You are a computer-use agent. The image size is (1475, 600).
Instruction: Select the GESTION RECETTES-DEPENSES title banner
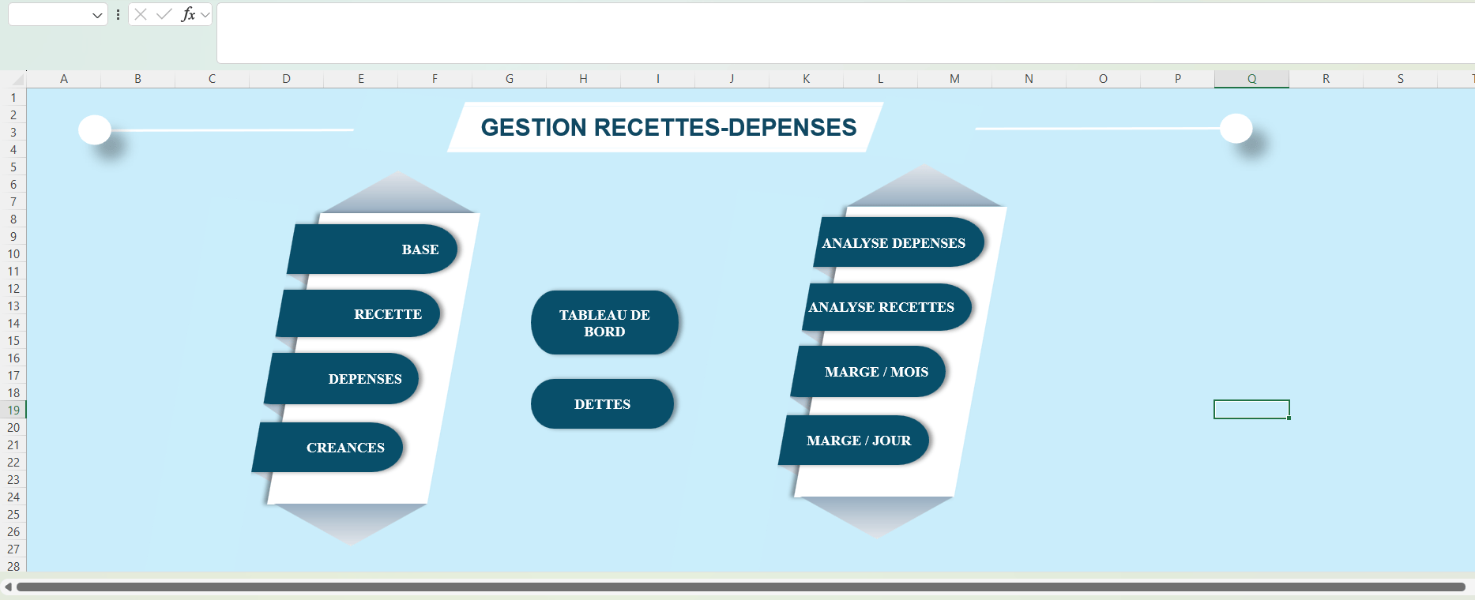click(x=665, y=127)
